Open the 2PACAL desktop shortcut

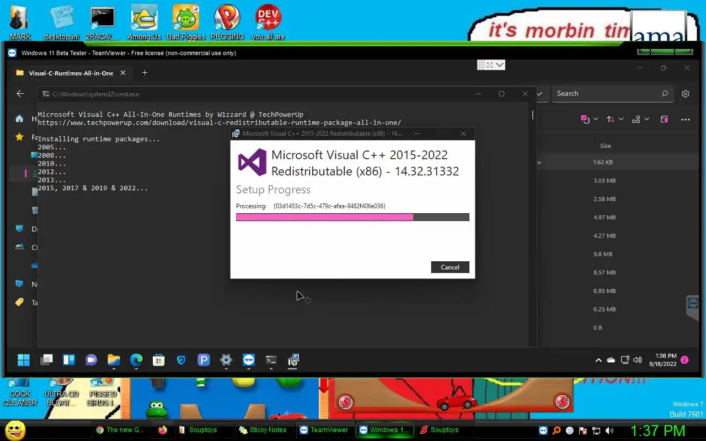tap(103, 23)
